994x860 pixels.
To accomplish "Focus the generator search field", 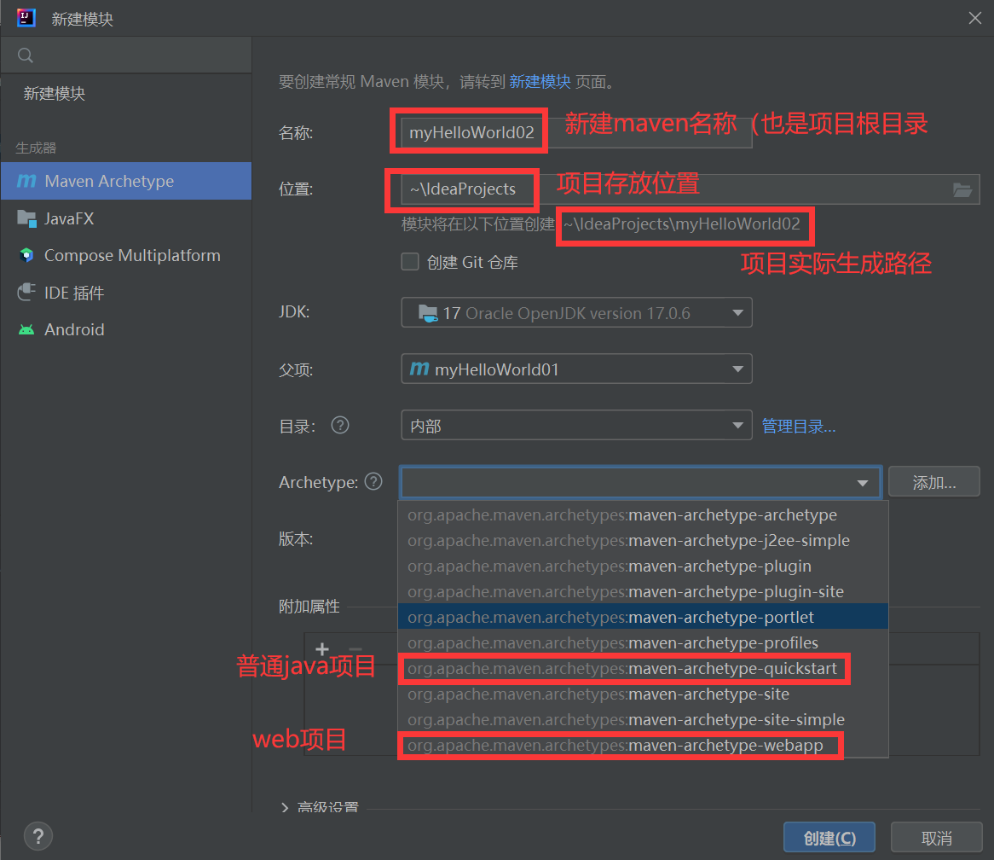I will click(x=126, y=55).
